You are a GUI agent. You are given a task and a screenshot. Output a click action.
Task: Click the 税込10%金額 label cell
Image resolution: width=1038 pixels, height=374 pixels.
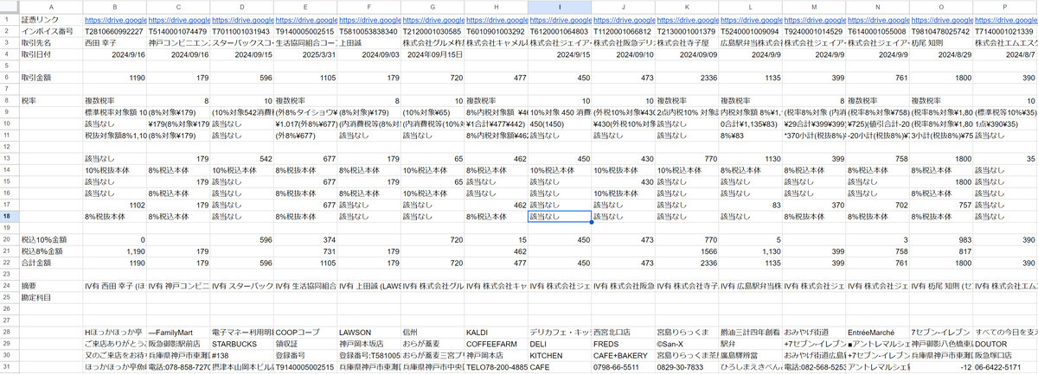pos(50,238)
